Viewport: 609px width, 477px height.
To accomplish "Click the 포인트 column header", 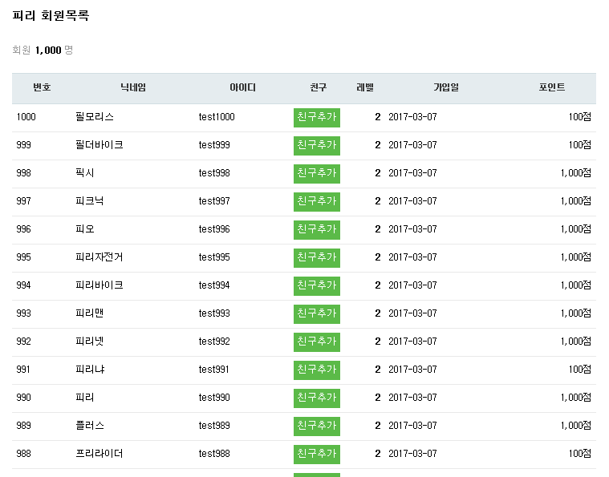I will coord(552,87).
